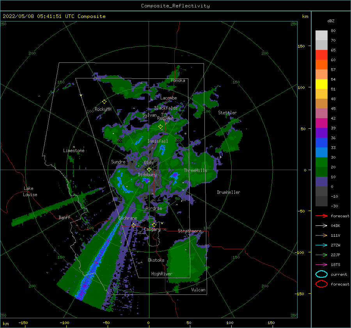This screenshot has height=328, width=351.
Task: Click the 'HighRiver' city label
Action: point(161,274)
